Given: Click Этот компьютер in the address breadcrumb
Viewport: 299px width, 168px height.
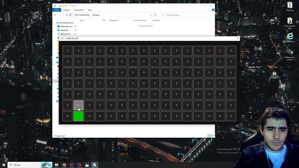Looking at the screenshot, I should coord(82,15).
